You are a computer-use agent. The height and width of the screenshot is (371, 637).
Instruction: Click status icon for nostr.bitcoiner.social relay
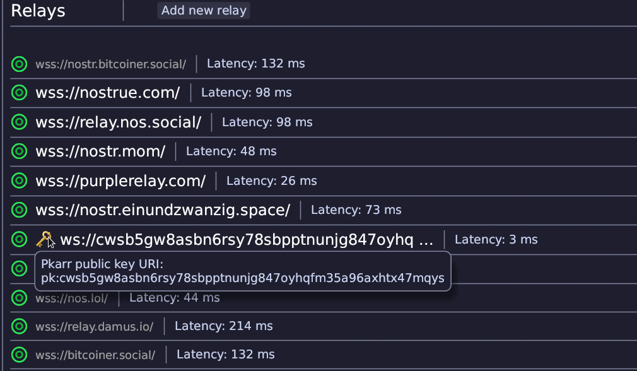[20, 64]
